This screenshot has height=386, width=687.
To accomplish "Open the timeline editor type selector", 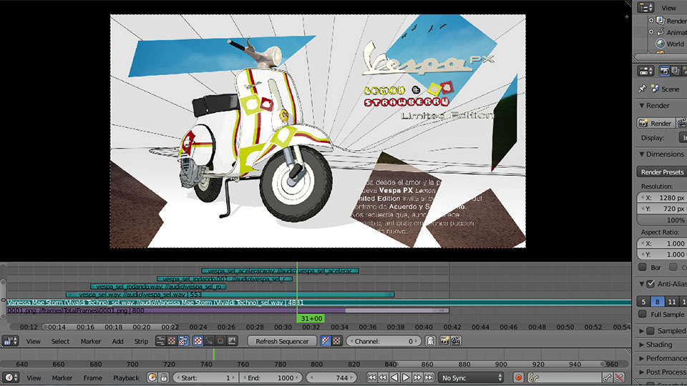I will coord(10,377).
